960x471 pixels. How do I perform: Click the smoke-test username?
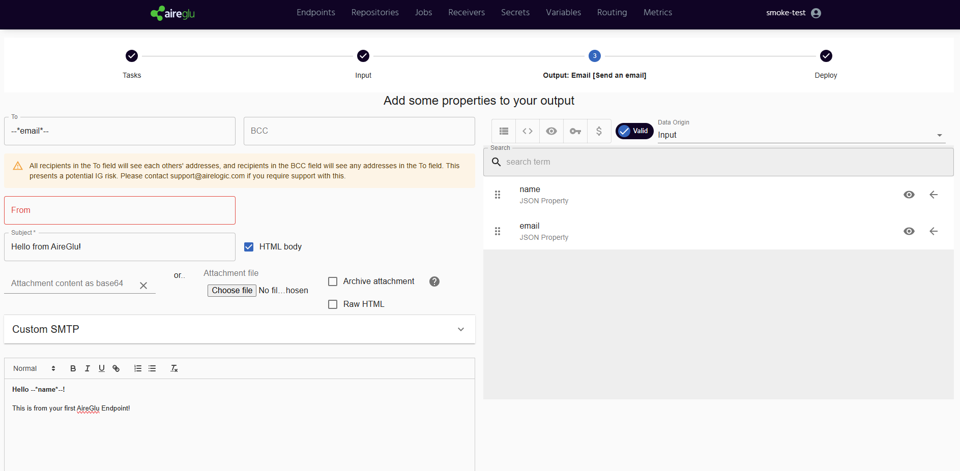(x=786, y=13)
